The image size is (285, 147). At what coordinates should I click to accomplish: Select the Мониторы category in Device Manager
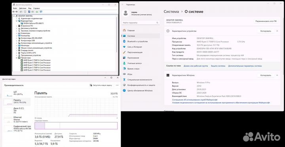click(x=25, y=45)
